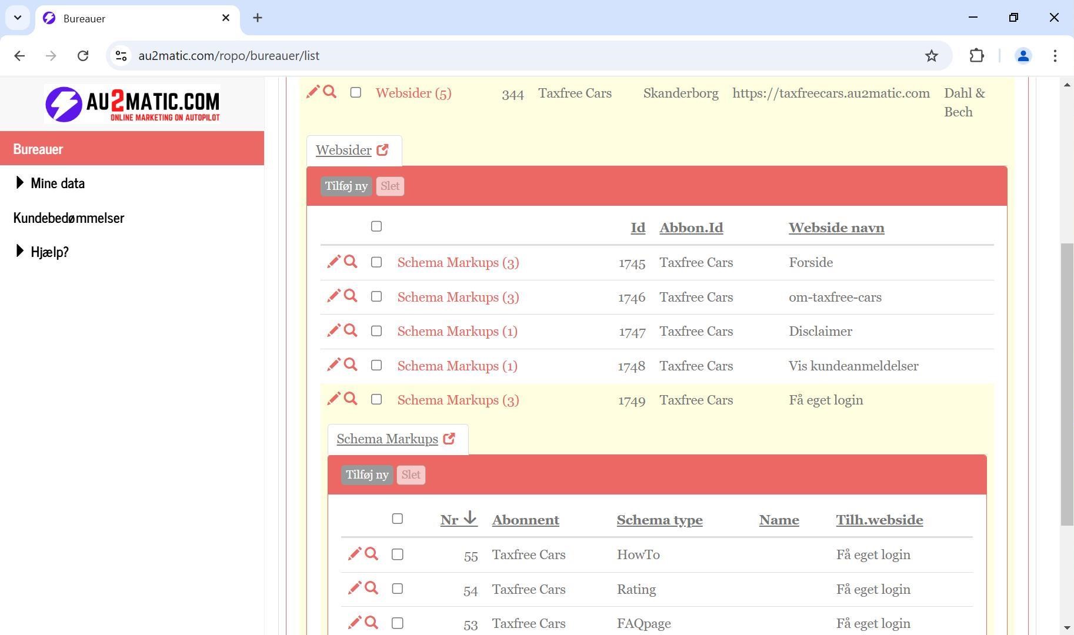Edit website row with Id 1749
Screen dimensions: 1074x635
(x=333, y=399)
